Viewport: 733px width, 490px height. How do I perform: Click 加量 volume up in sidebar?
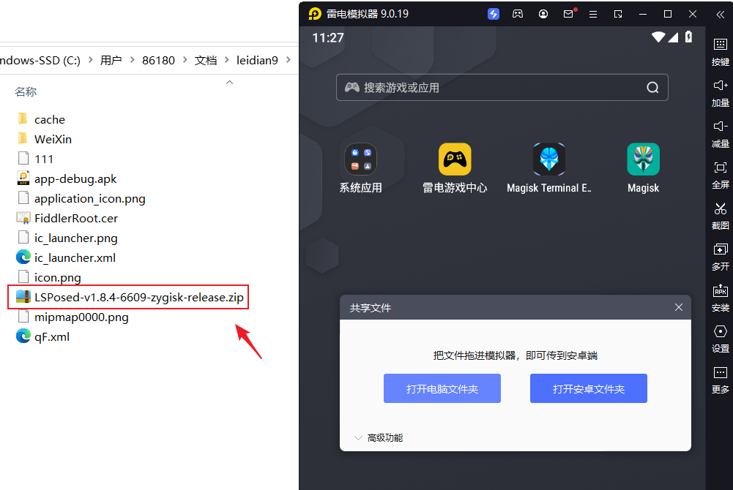(x=721, y=93)
